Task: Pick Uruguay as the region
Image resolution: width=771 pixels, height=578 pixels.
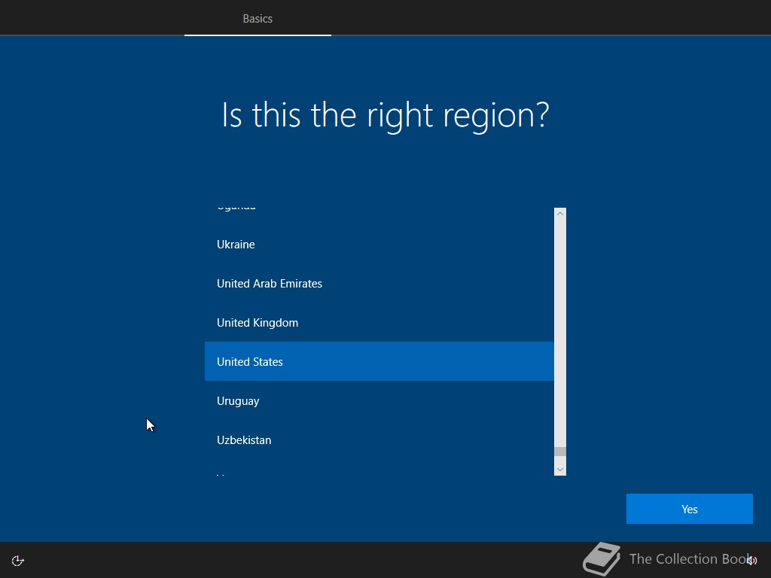Action: click(379, 400)
